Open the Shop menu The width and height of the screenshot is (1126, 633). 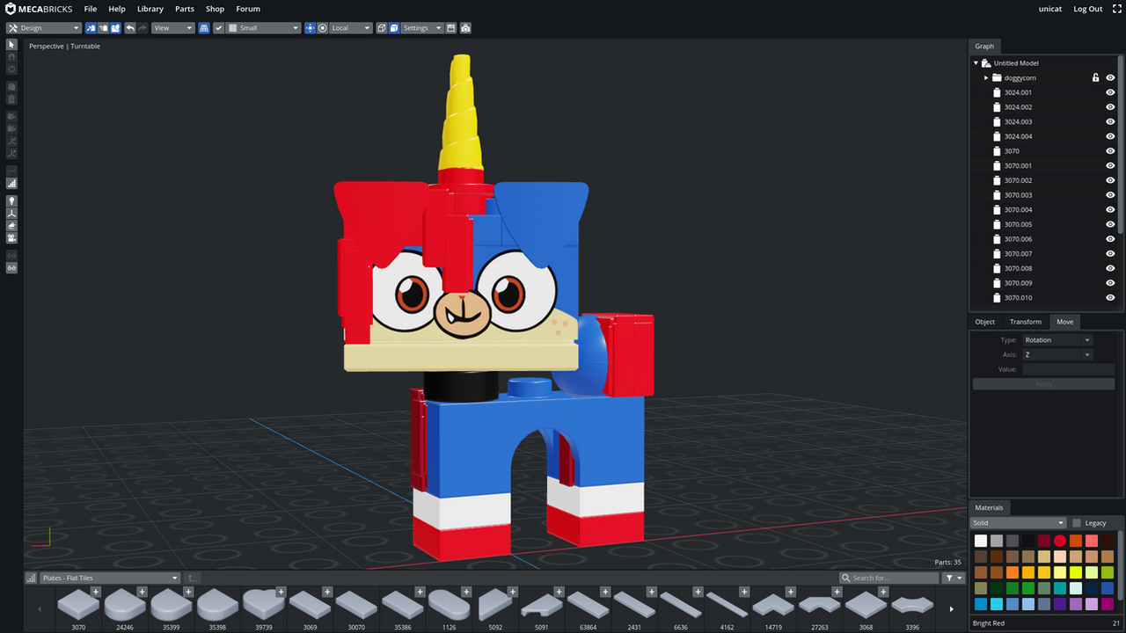pyautogui.click(x=215, y=9)
